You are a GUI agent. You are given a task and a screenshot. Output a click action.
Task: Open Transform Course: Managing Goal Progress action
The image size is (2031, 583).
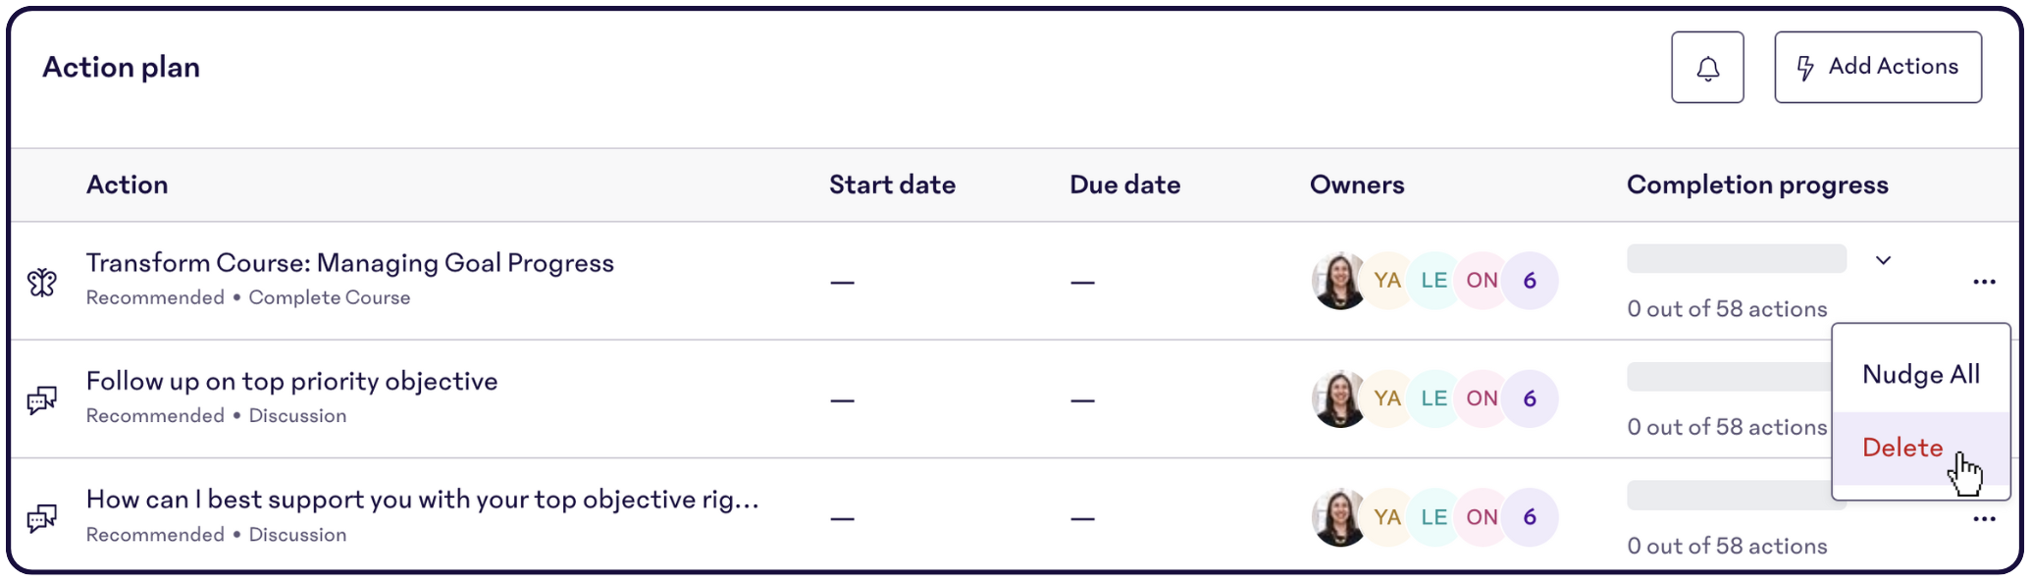coord(350,263)
